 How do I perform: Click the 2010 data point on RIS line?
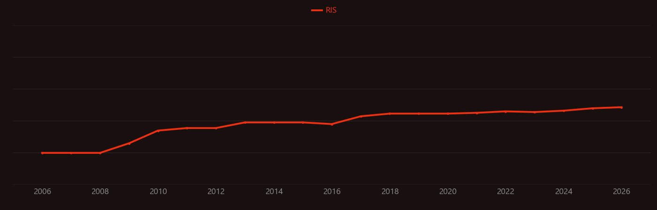click(158, 131)
